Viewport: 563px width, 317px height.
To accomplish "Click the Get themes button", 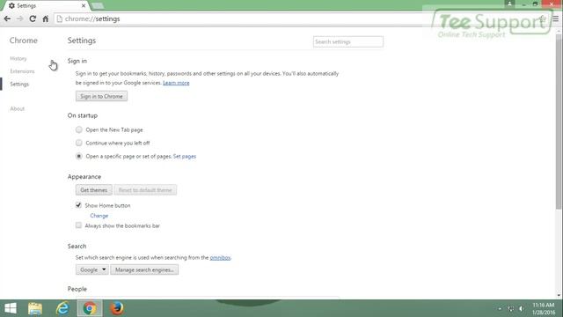I will tap(94, 190).
